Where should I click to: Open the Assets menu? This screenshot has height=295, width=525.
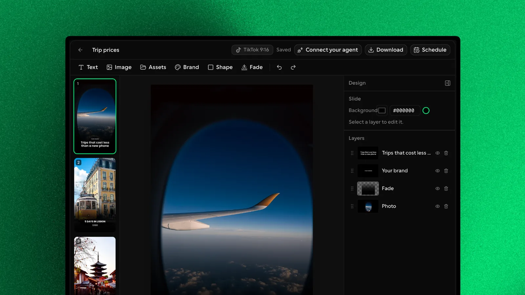click(x=153, y=67)
